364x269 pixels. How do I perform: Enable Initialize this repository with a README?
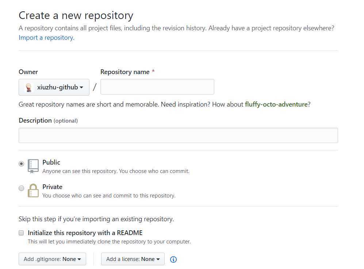click(21, 233)
